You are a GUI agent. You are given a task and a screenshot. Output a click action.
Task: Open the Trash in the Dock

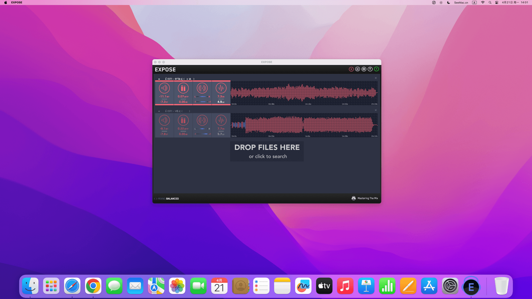point(502,286)
